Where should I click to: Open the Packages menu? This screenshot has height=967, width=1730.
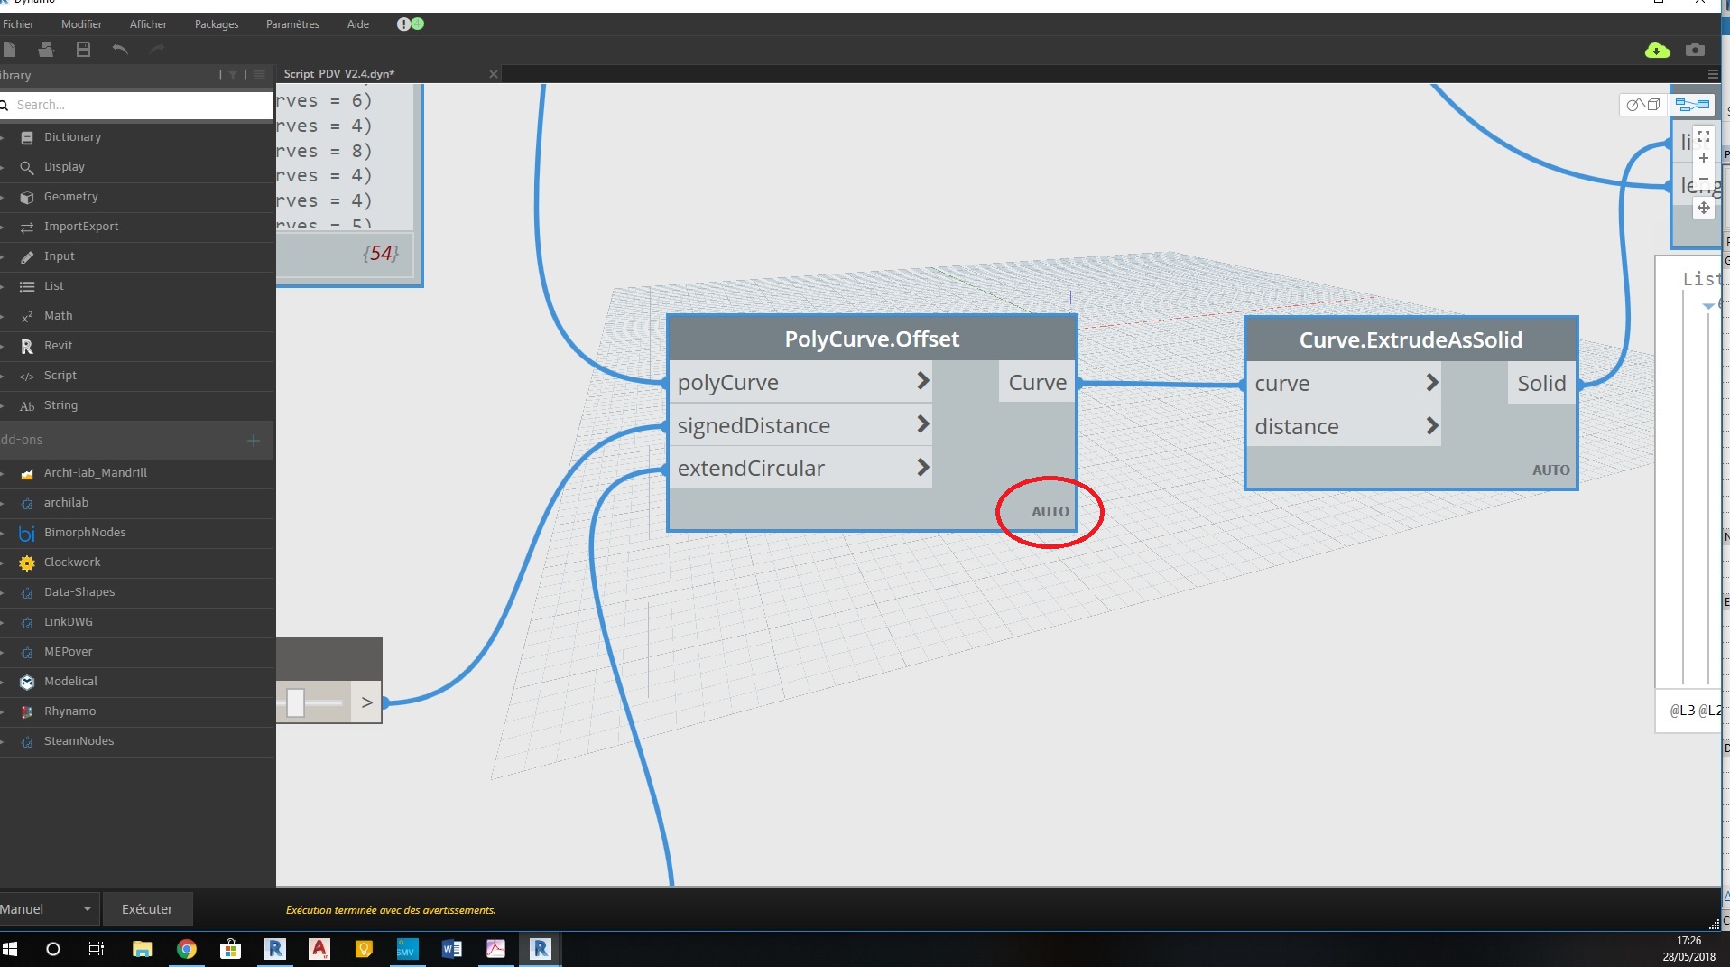pyautogui.click(x=217, y=24)
